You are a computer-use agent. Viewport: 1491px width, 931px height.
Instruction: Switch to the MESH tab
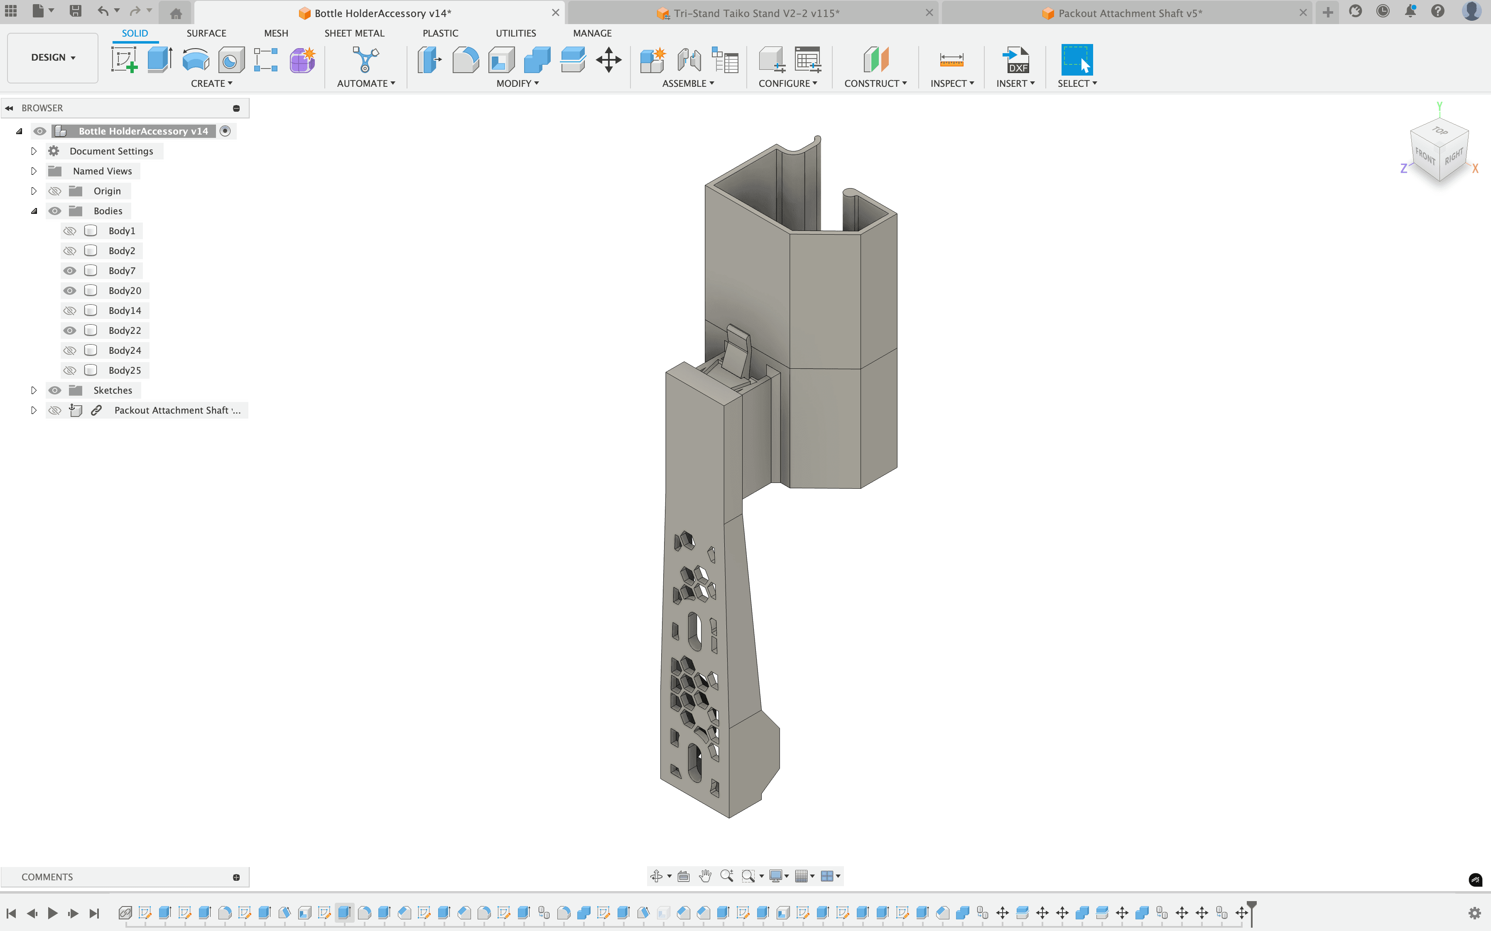(x=276, y=33)
